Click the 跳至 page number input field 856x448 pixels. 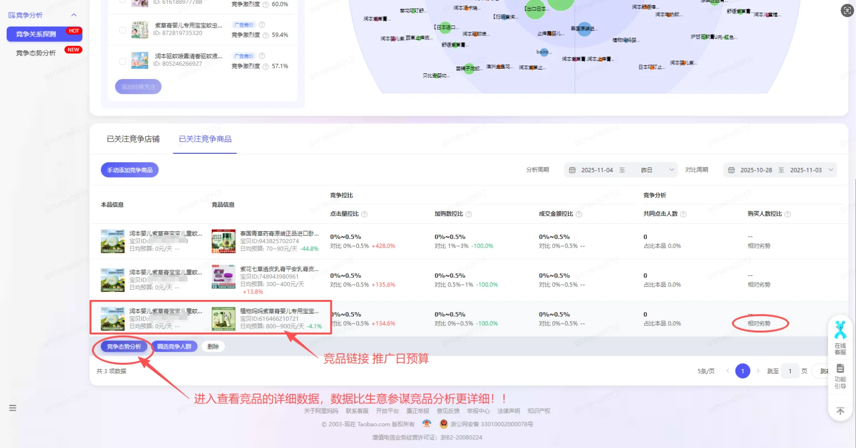coord(790,371)
